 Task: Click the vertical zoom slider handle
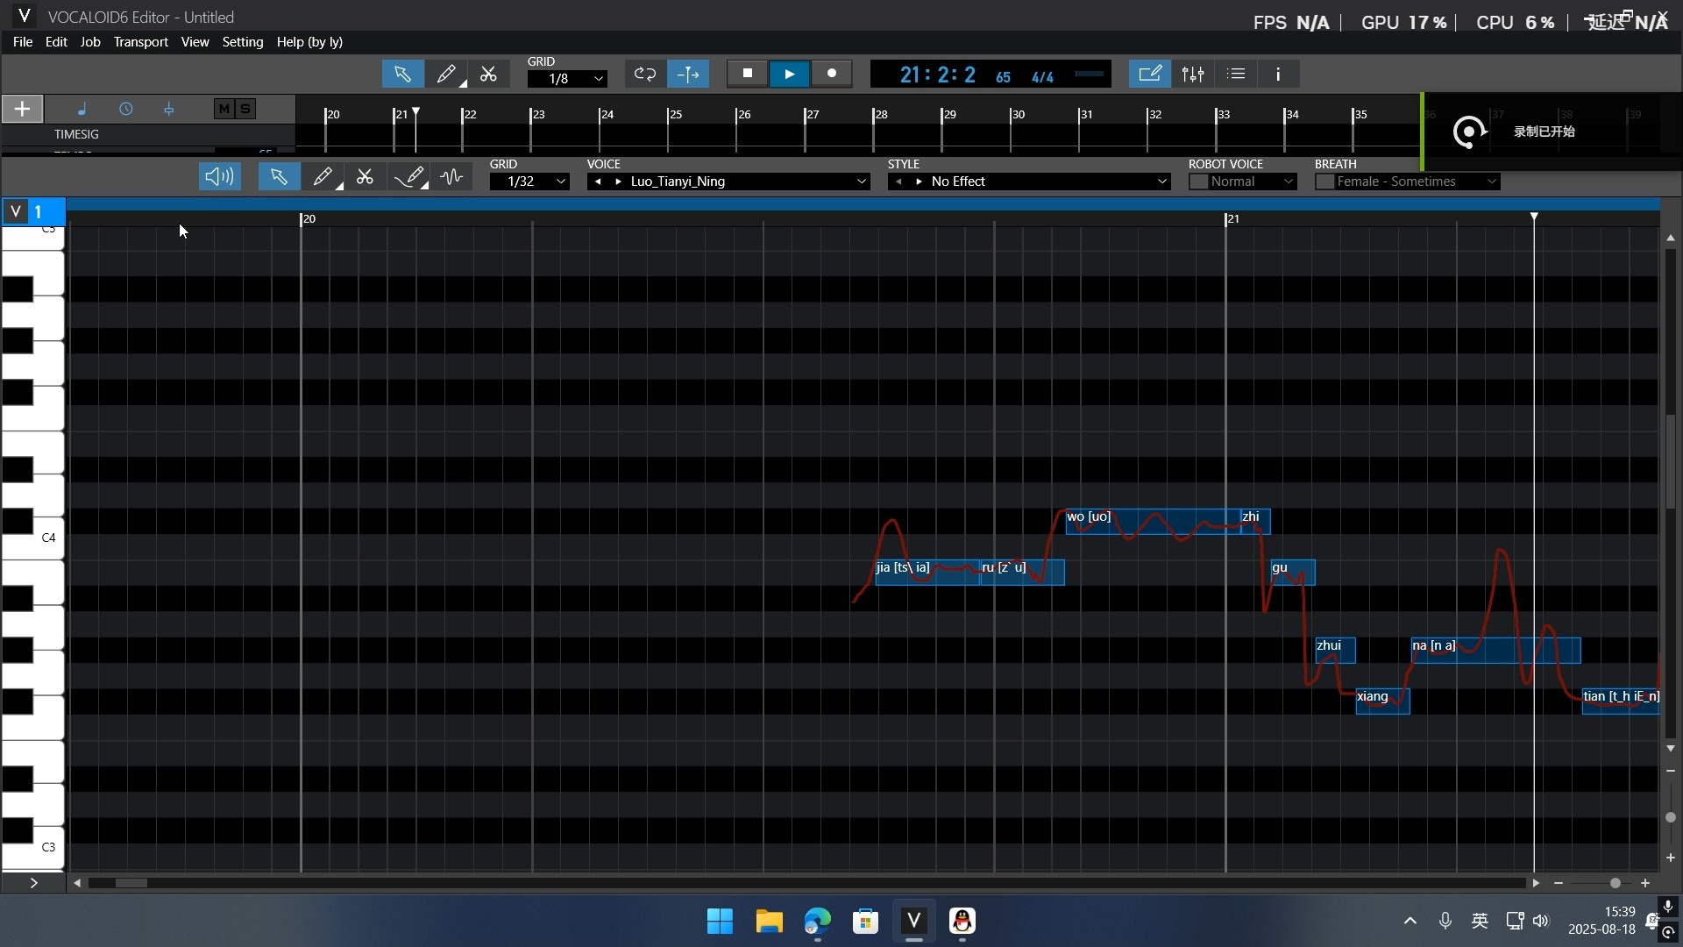click(1671, 817)
